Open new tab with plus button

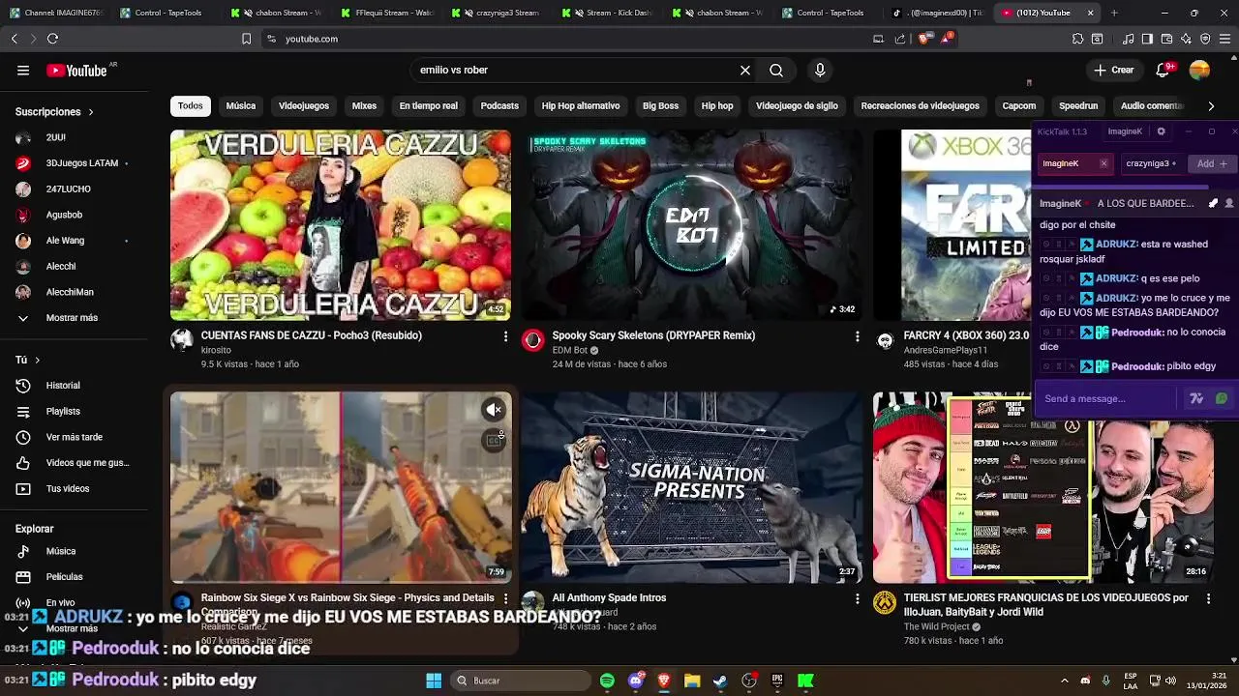pyautogui.click(x=1114, y=13)
